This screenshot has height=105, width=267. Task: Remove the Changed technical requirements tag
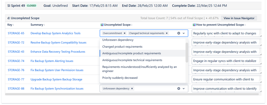(x=167, y=33)
